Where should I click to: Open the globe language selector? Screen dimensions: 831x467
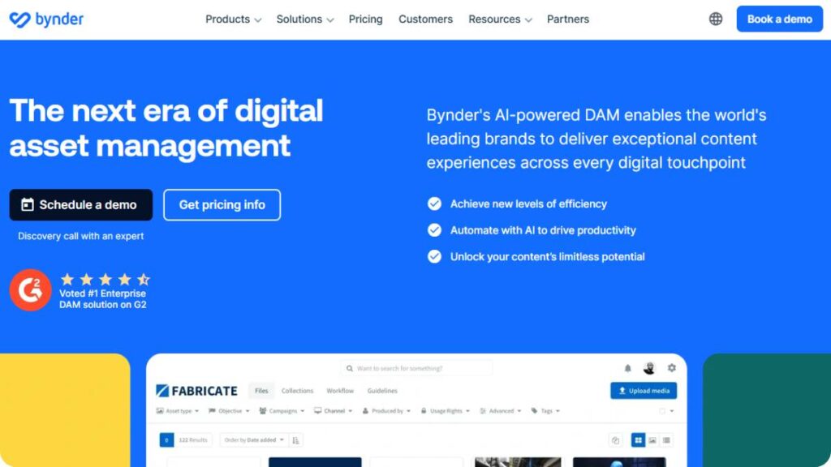click(x=716, y=19)
